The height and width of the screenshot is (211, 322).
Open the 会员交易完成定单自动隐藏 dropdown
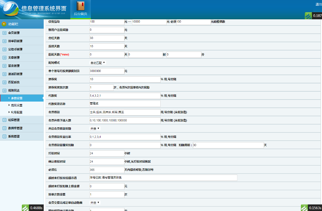(x=95, y=202)
